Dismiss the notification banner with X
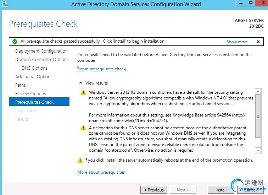This screenshot has height=195, width=268. (258, 42)
